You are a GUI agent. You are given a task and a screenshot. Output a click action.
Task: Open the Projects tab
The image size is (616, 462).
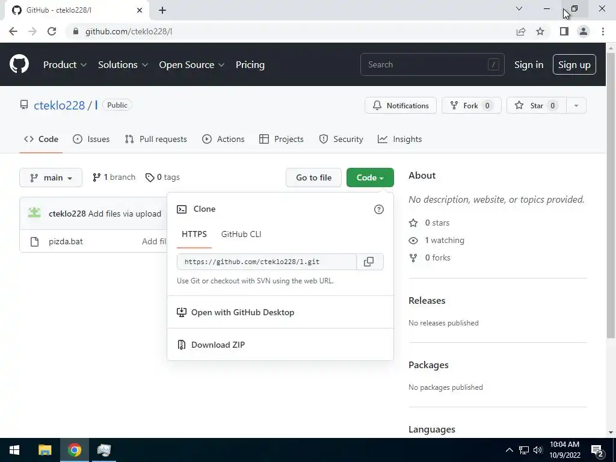click(282, 139)
